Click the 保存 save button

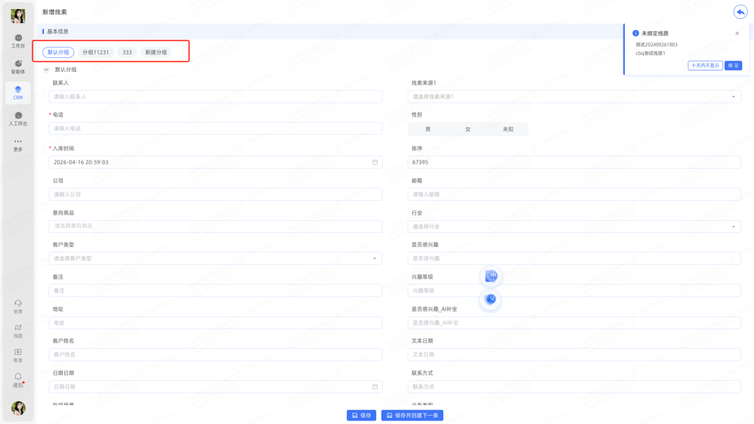coord(362,415)
